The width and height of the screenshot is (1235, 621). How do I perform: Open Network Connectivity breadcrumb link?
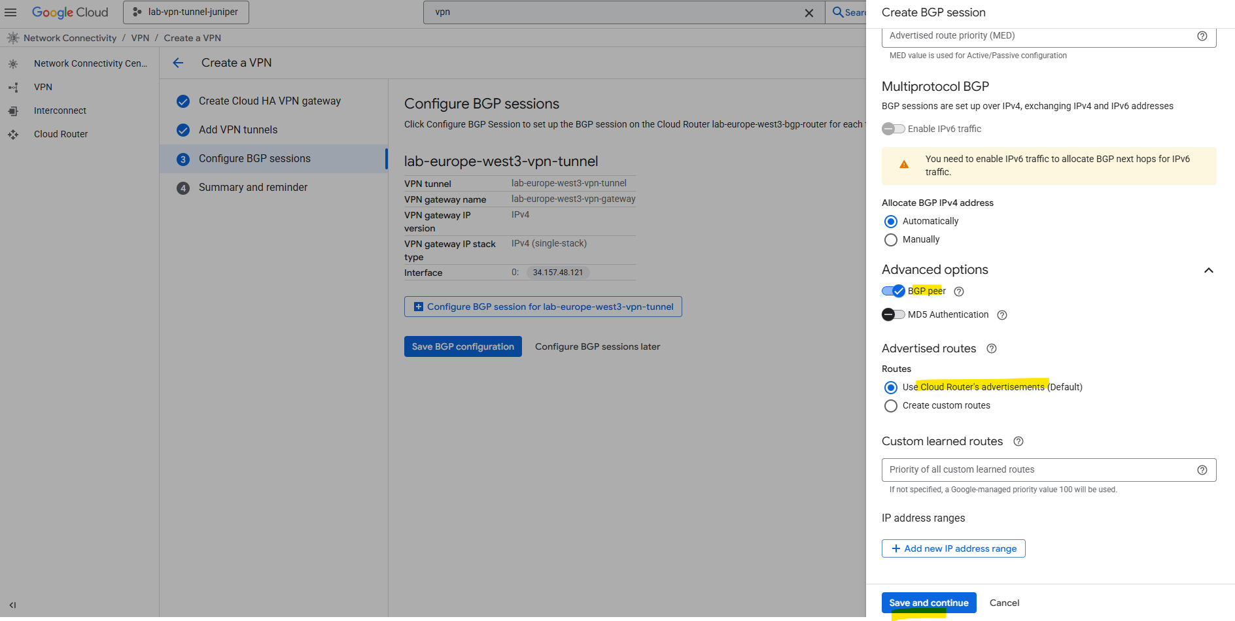pyautogui.click(x=70, y=38)
